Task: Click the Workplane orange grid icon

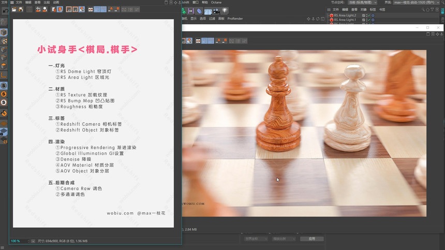Action: pos(4,123)
